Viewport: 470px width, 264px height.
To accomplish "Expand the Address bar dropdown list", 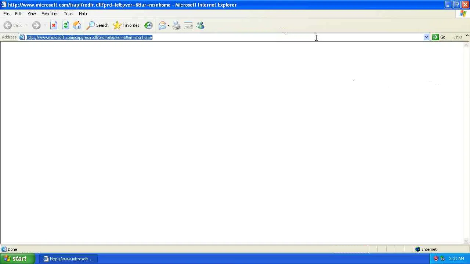I will (x=426, y=37).
